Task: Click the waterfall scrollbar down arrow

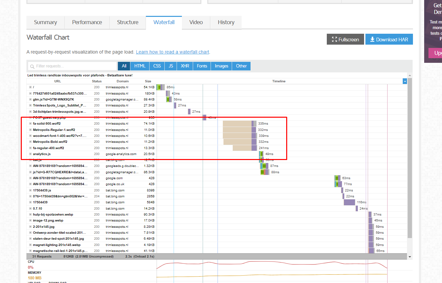Action: [x=410, y=257]
